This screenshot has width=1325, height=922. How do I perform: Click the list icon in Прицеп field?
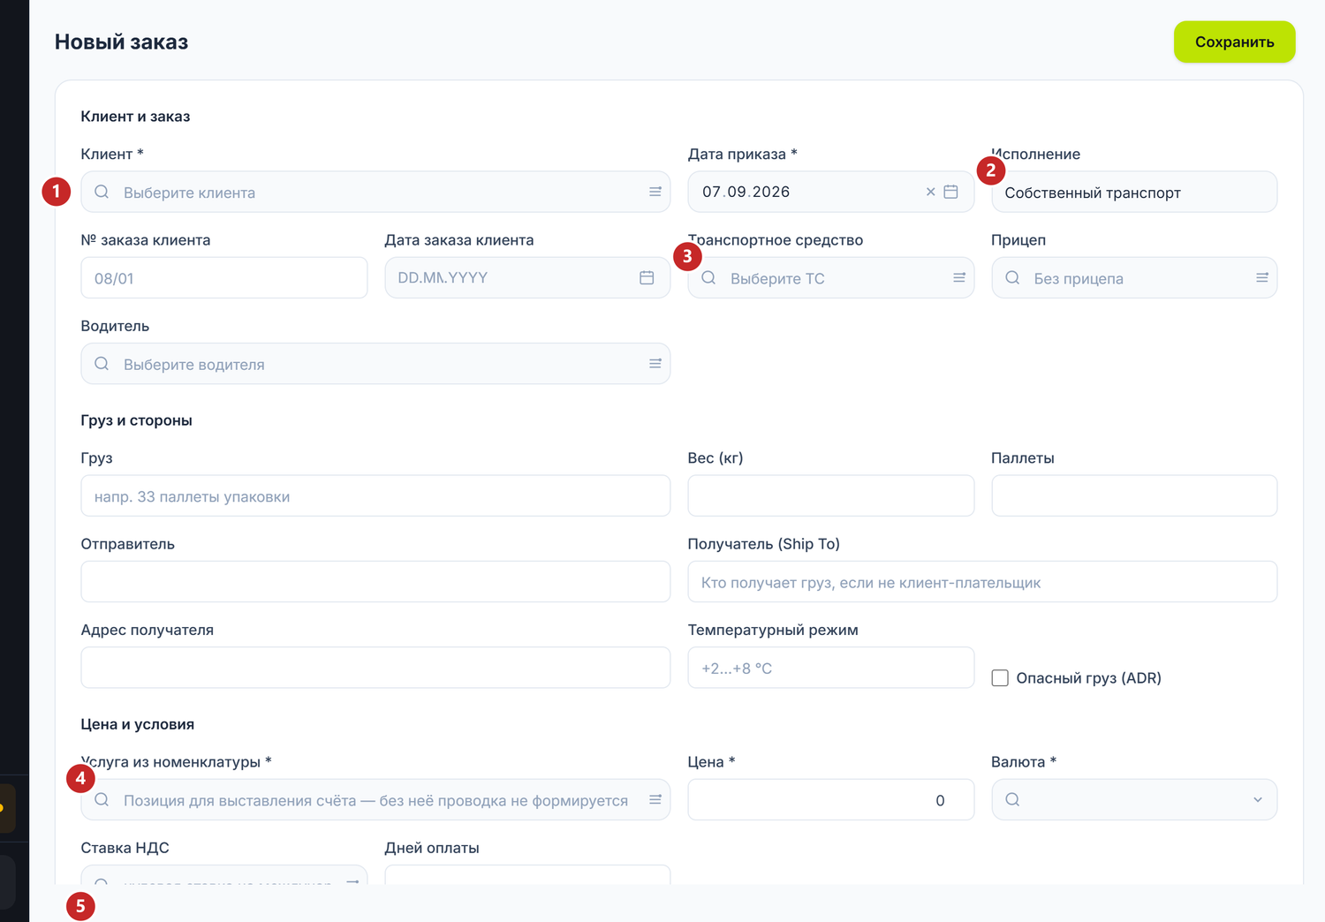pos(1262,277)
